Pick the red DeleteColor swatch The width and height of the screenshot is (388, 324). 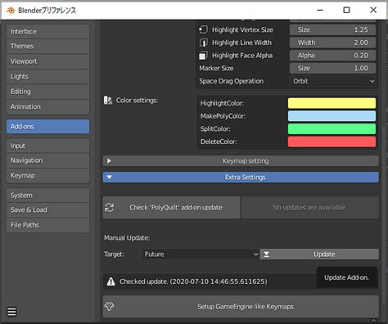click(332, 142)
